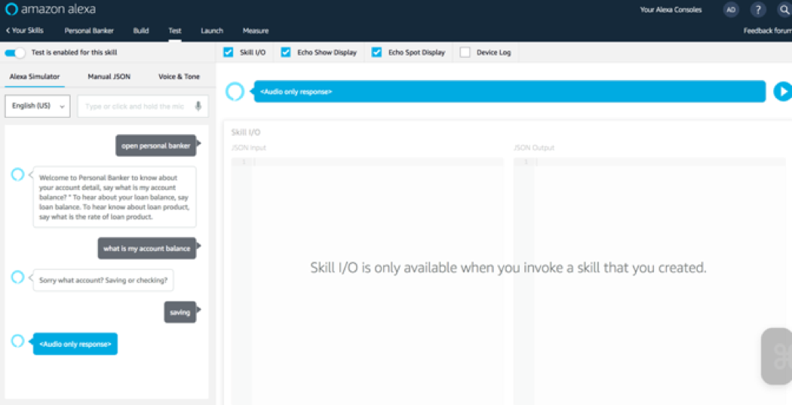Click the search magnifier icon

coord(784,10)
